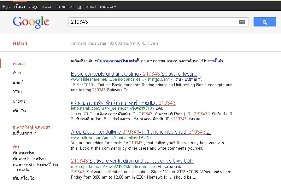
Task: Click the Google logo
Action: [31, 22]
